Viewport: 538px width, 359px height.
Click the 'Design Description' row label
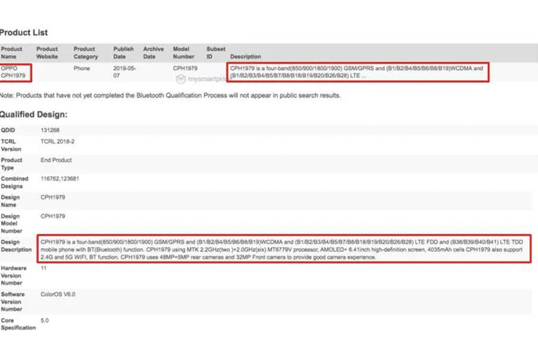(16, 246)
